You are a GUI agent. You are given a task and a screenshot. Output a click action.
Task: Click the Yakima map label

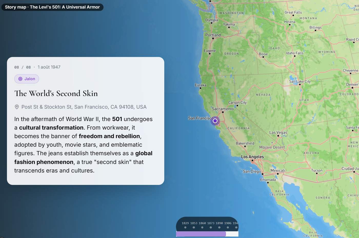coord(229,24)
